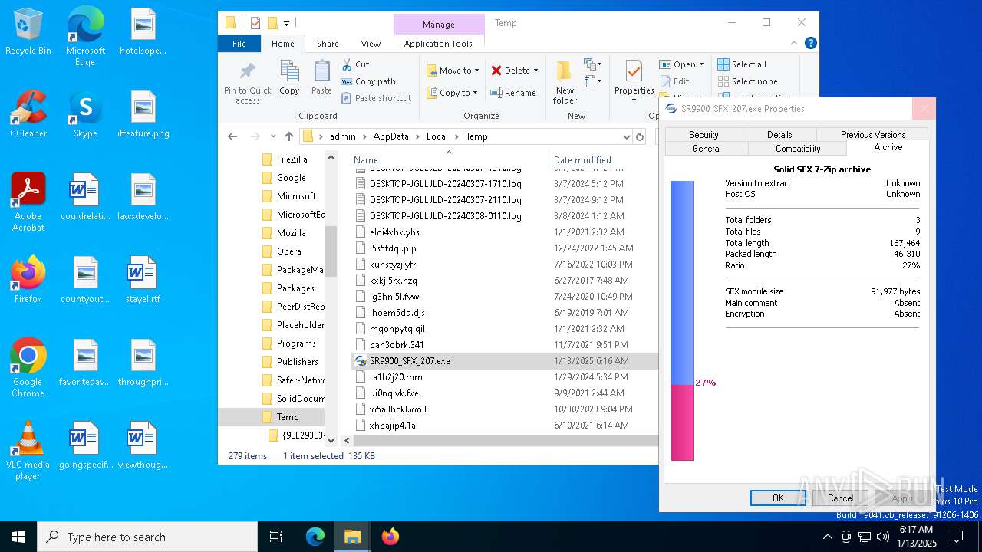Select Copy path command

tap(368, 81)
